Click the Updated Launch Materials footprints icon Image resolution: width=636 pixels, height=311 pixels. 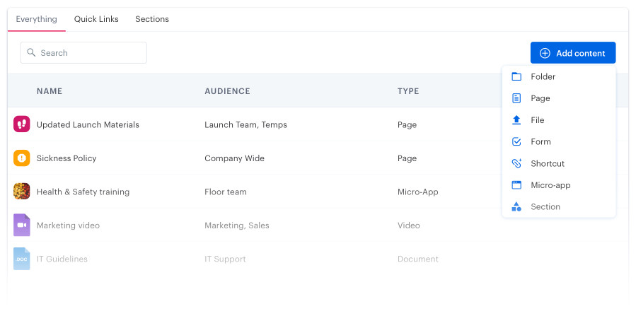[x=21, y=124]
